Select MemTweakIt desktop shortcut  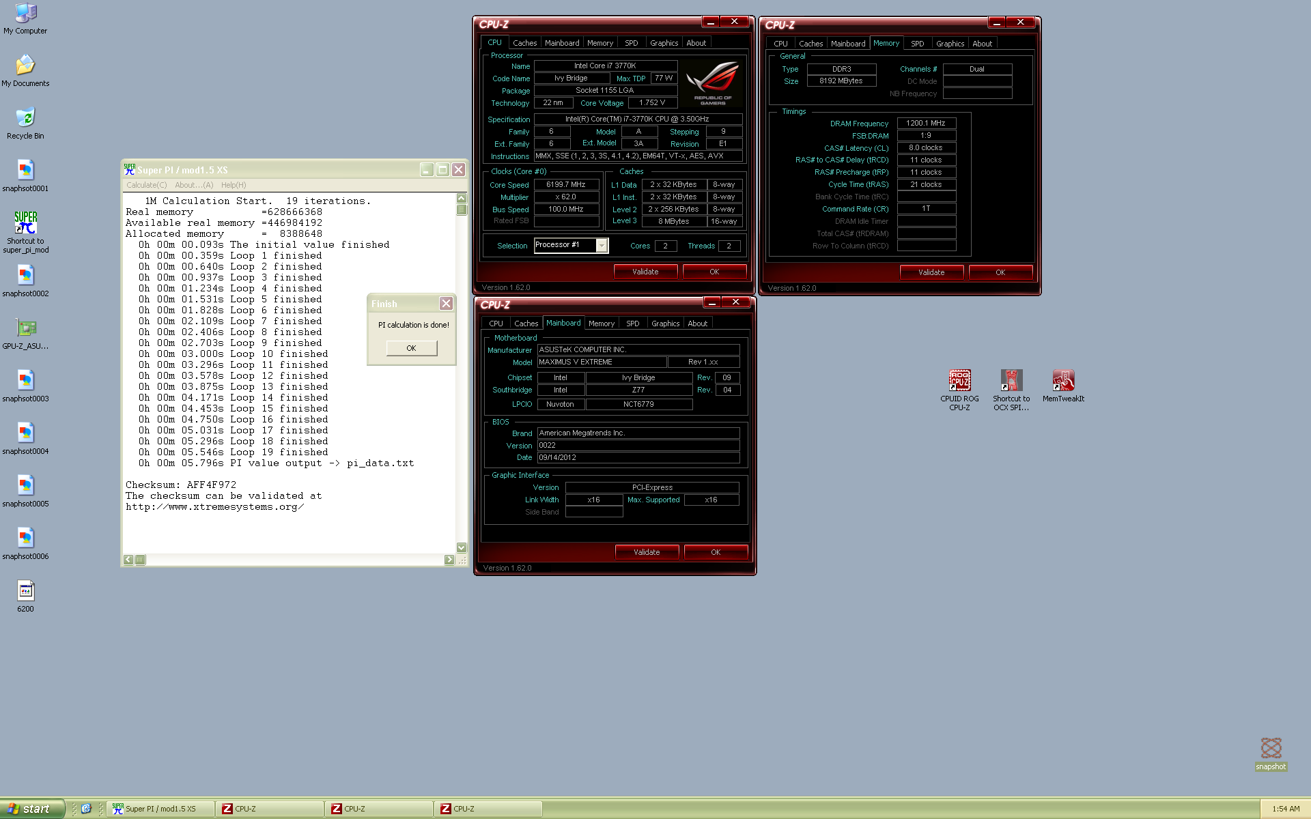coord(1063,386)
